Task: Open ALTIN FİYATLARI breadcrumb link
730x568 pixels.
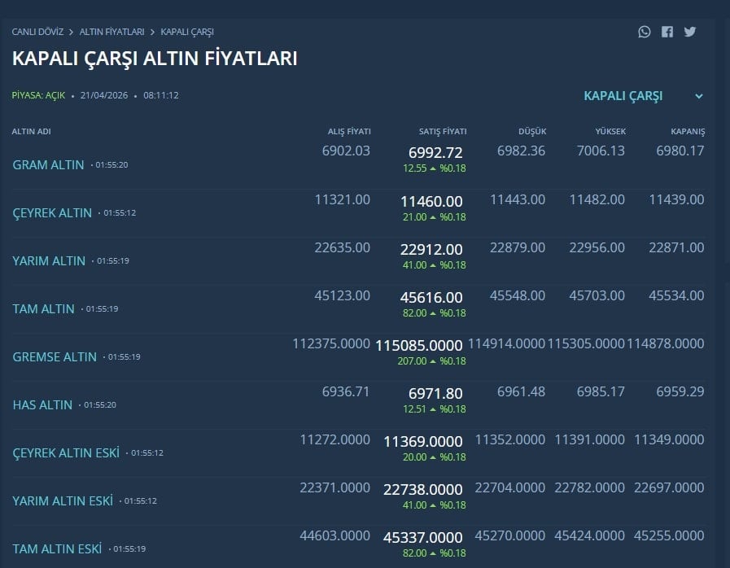Action: 111,32
